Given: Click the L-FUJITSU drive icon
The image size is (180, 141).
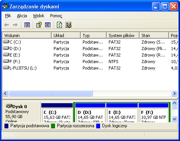Looking at the screenshot, I should click(x=6, y=68).
